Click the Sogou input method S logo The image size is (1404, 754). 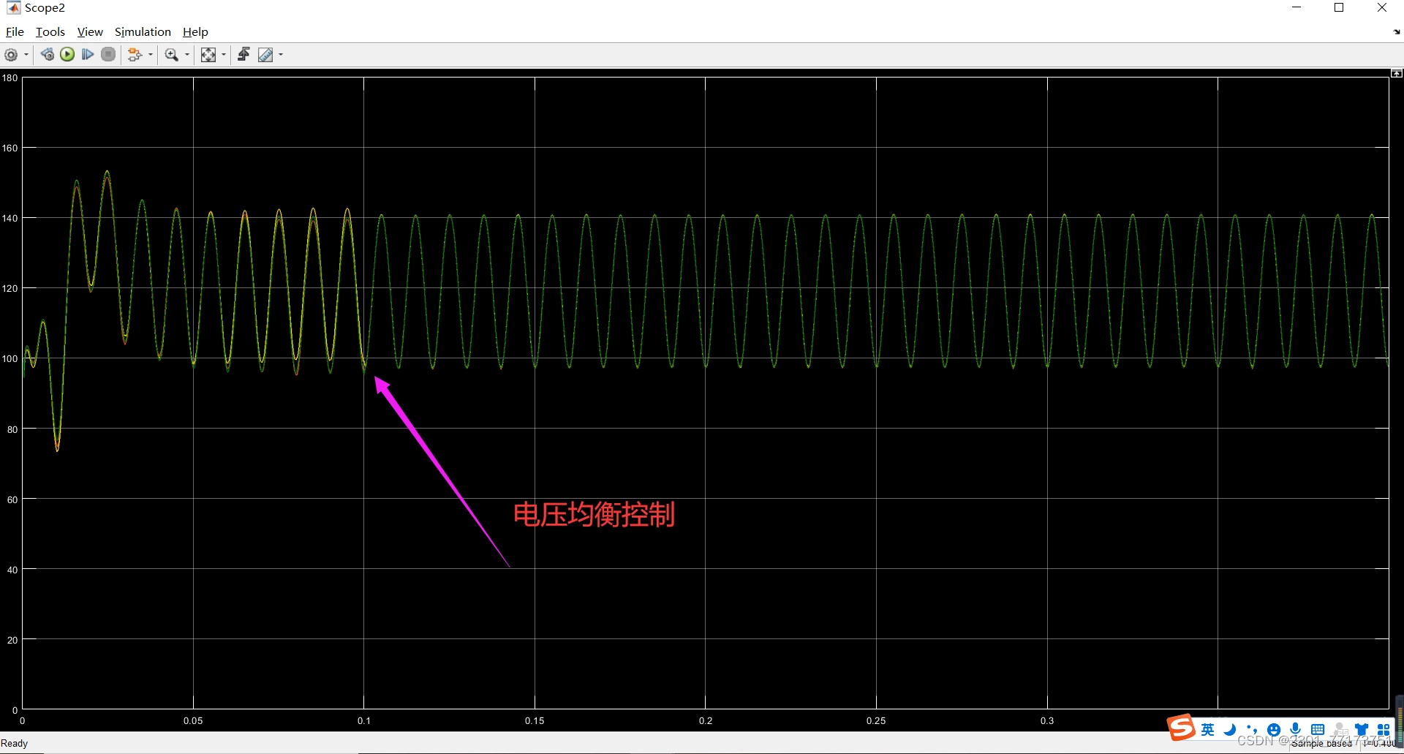click(x=1181, y=728)
